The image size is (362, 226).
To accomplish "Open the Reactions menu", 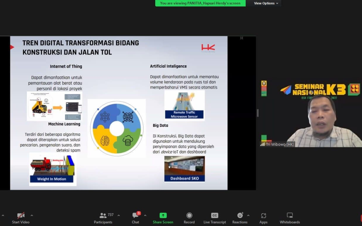I will pyautogui.click(x=240, y=218).
